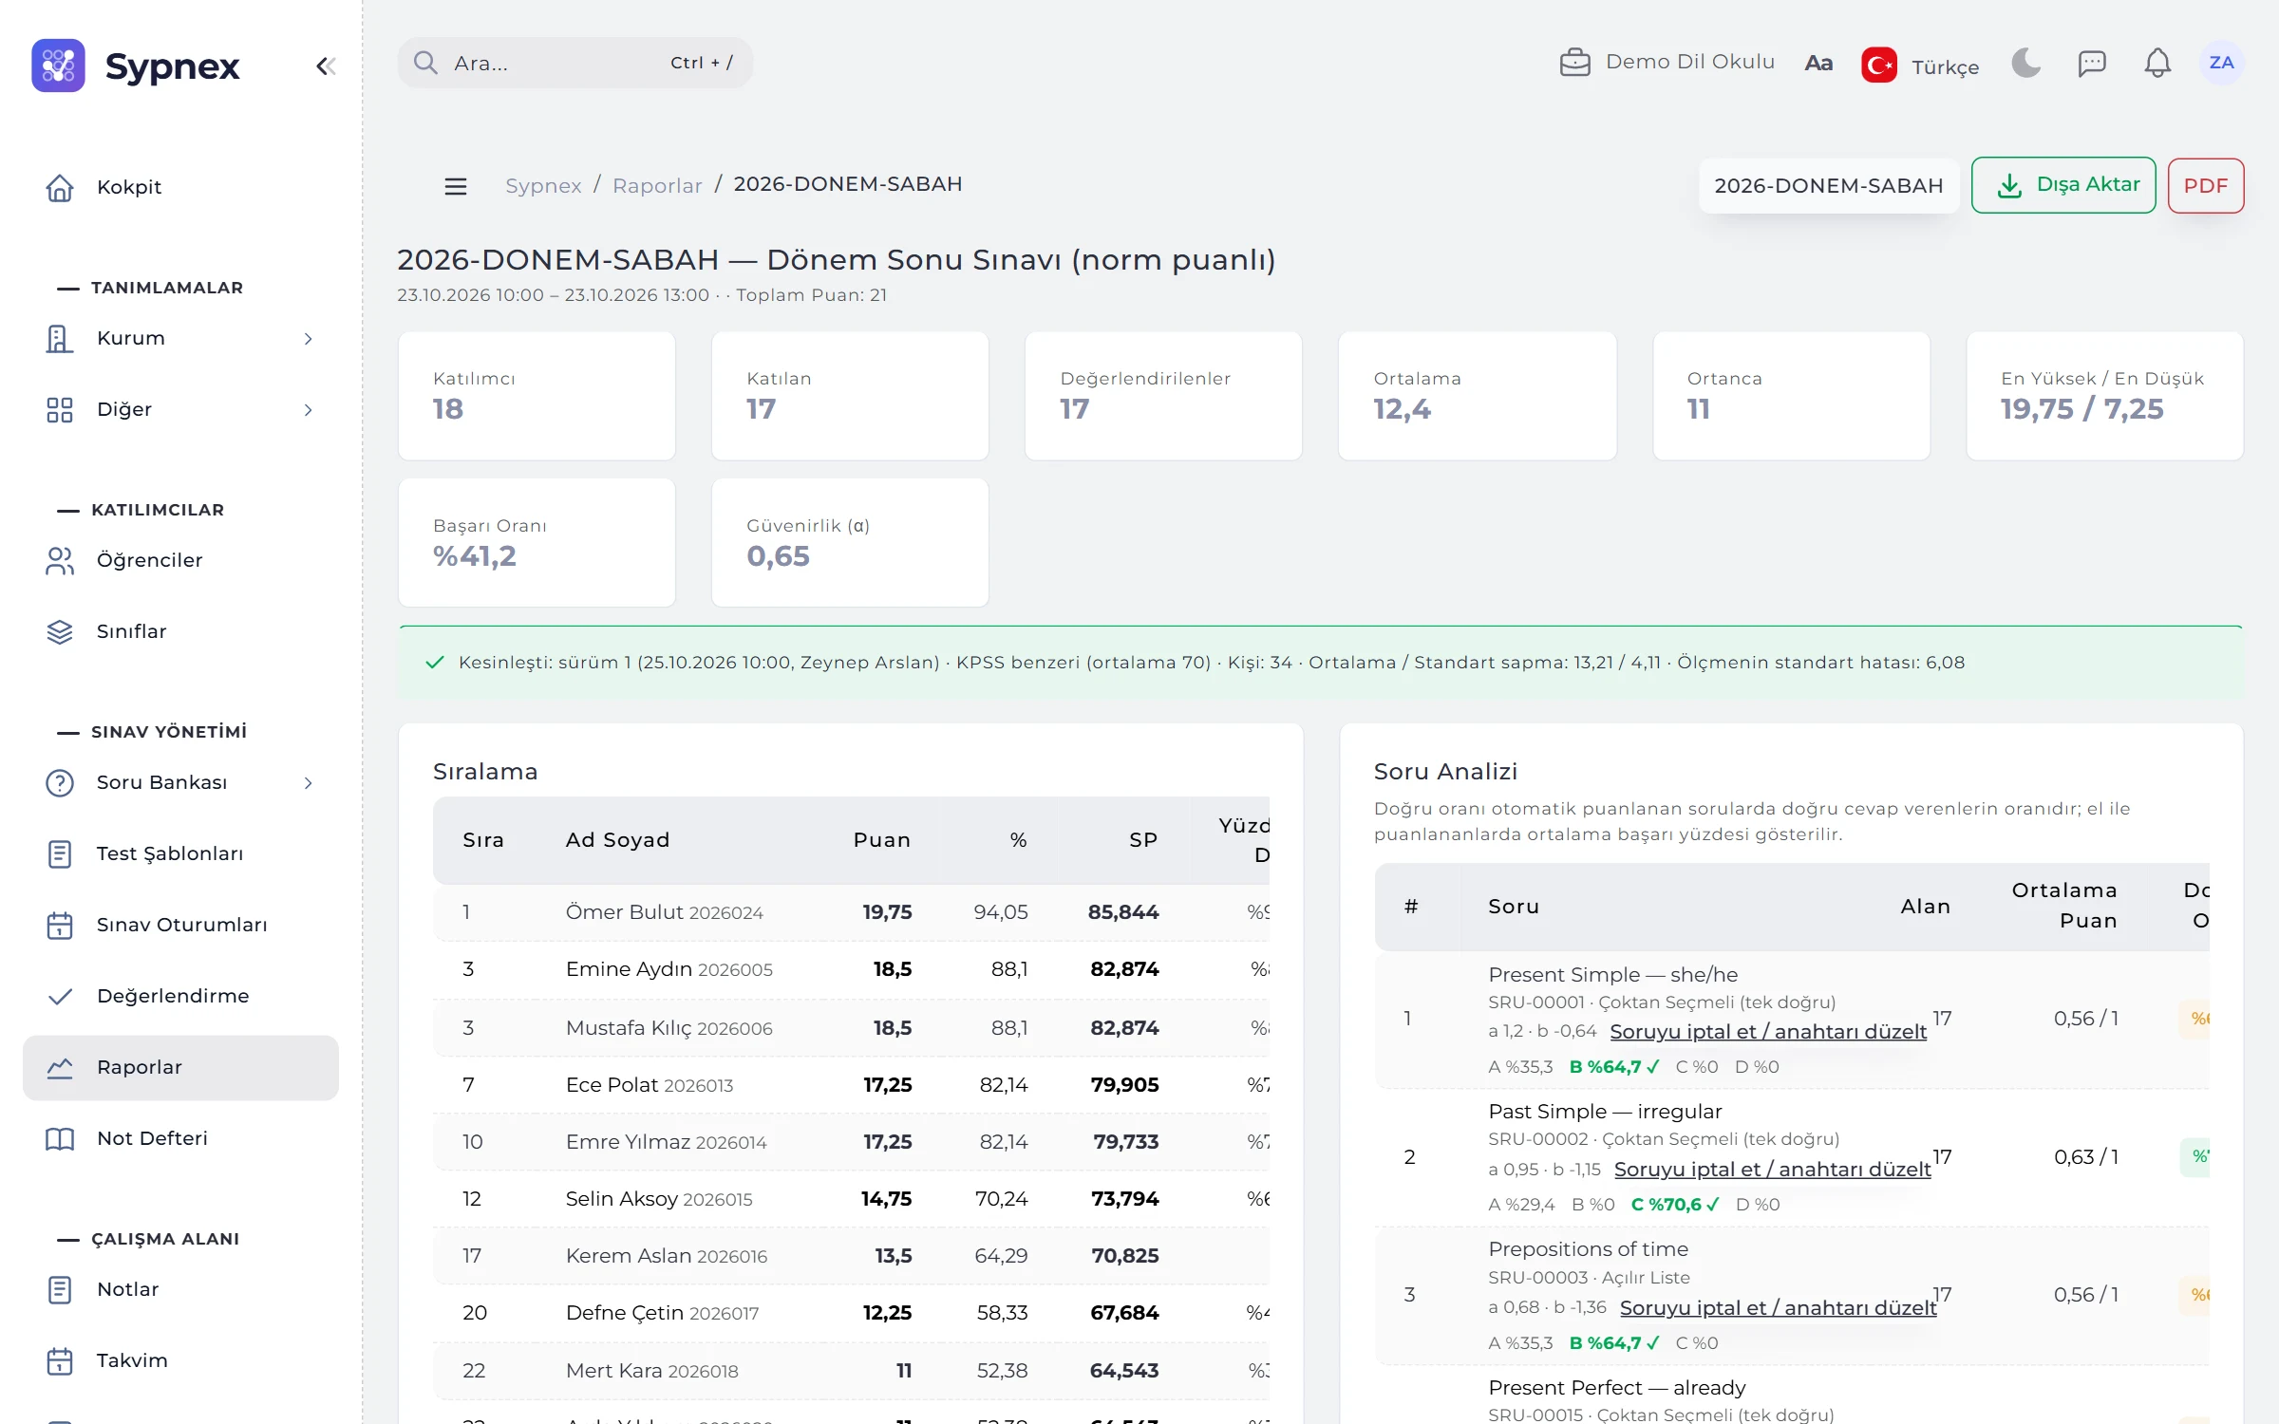Open the Türkçe language selector

coord(1921,66)
